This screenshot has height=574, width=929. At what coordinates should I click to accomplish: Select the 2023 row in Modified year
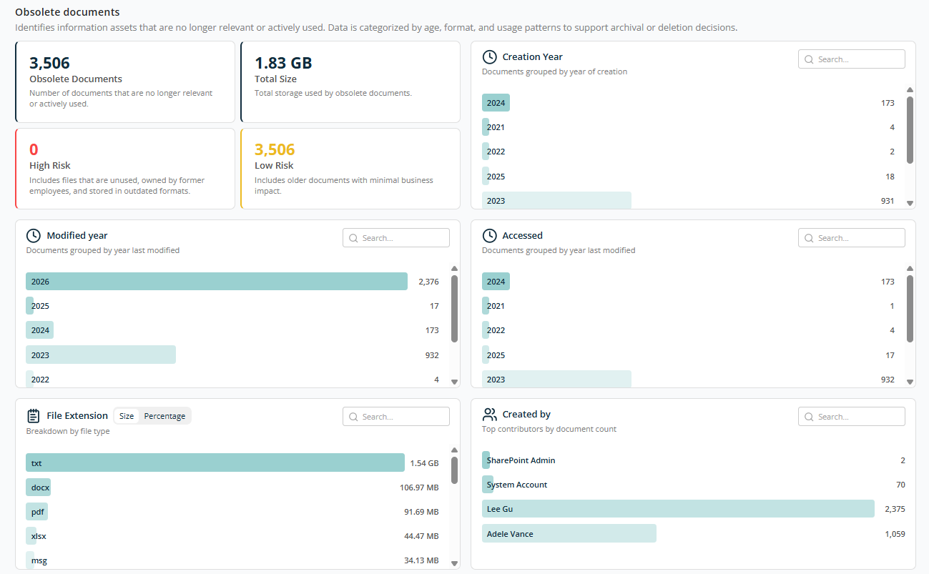[x=232, y=355]
